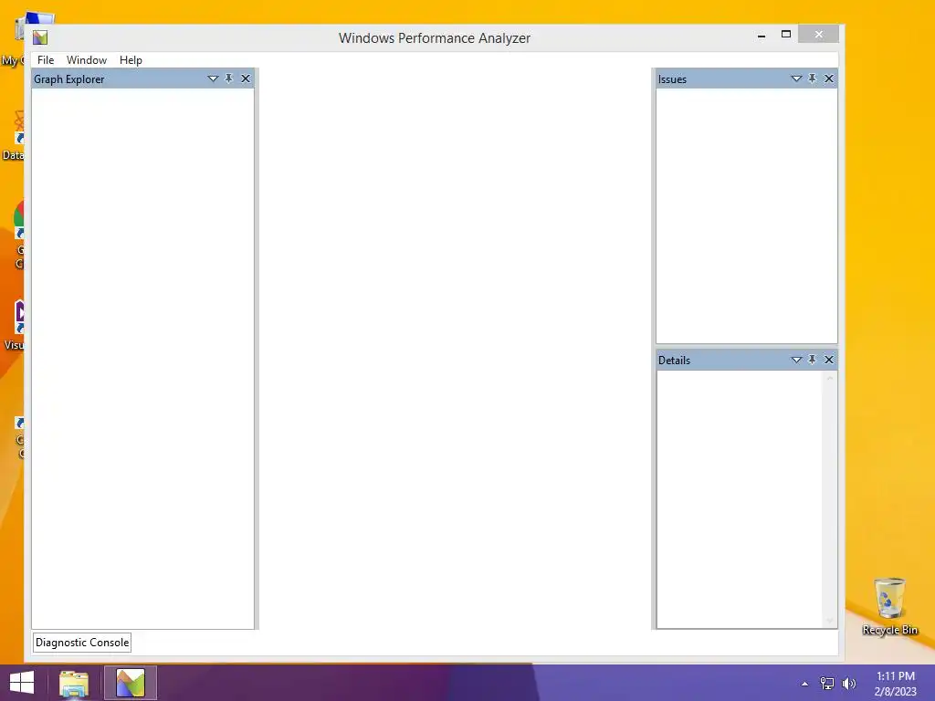The height and width of the screenshot is (701, 935).
Task: Toggle auto-hide pin on Issues panel
Action: point(812,78)
